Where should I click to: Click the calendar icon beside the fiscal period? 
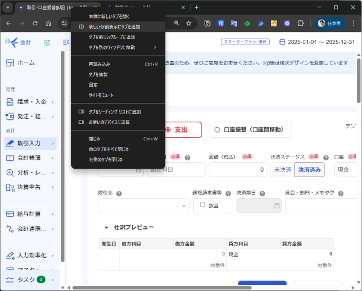coord(282,42)
